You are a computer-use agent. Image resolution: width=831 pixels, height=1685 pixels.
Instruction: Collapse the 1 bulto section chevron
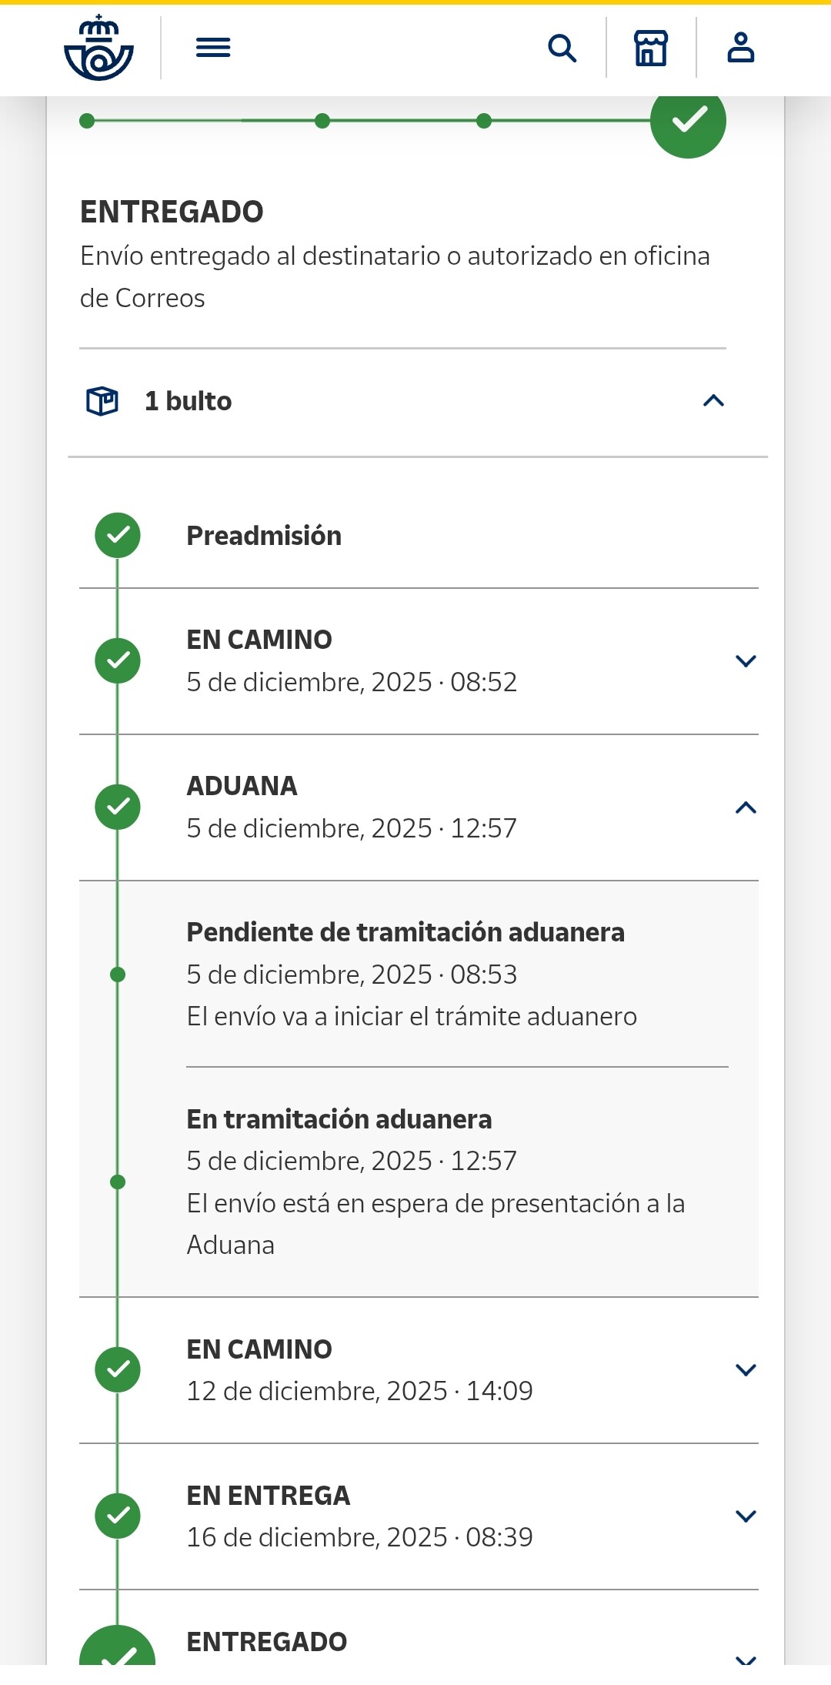point(713,401)
